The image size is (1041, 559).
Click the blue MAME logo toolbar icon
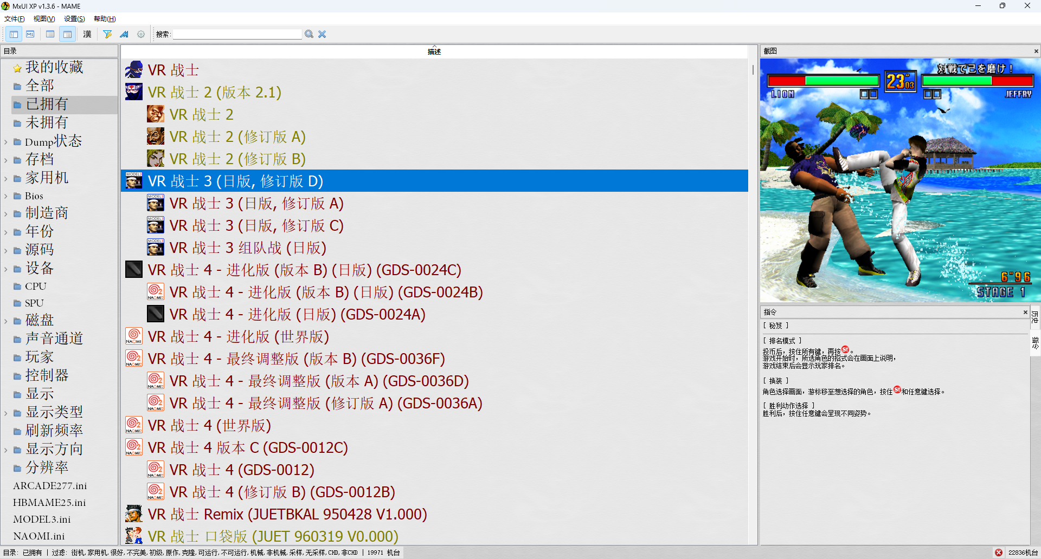point(124,34)
